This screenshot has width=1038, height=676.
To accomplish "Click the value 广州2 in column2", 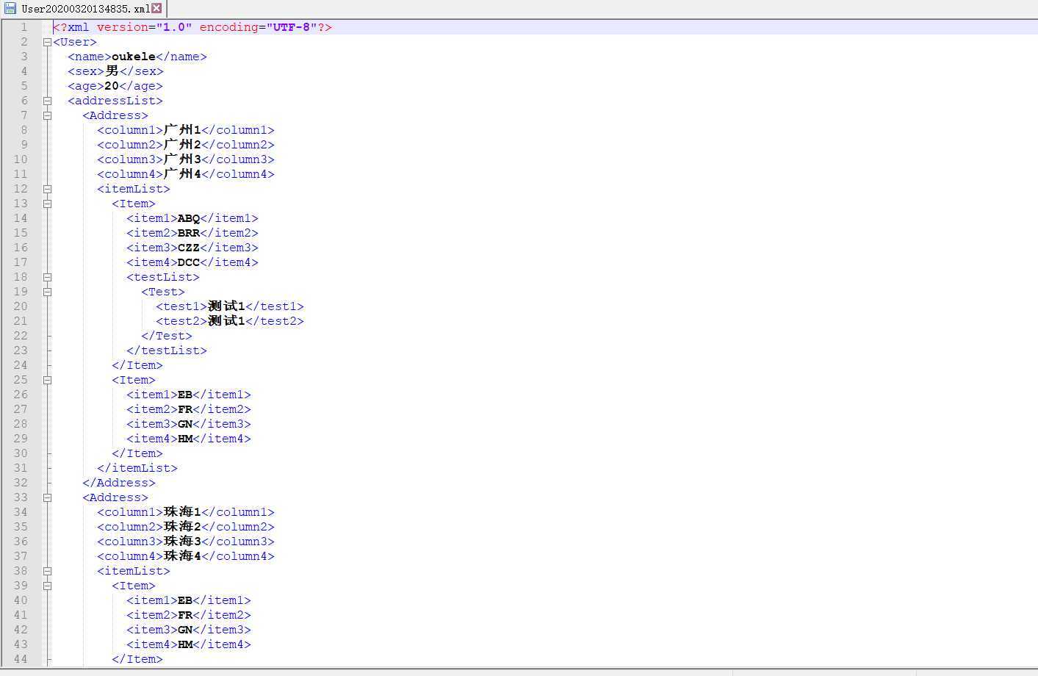I will click(x=182, y=145).
